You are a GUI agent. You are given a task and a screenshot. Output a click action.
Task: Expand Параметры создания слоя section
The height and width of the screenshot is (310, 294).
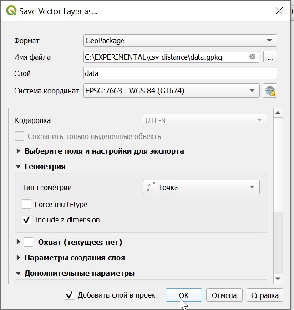click(x=18, y=258)
